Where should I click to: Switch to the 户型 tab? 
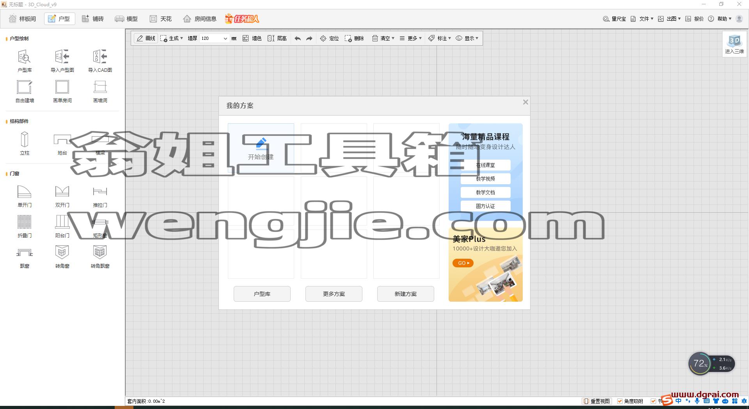tap(59, 19)
